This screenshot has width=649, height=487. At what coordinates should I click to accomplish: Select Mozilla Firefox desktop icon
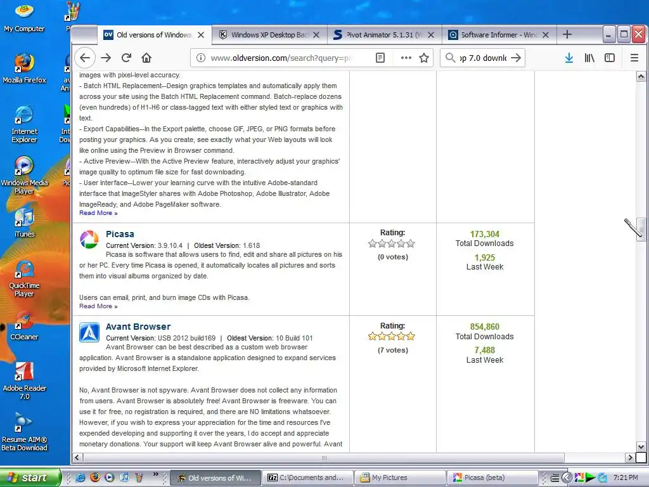coord(25,68)
